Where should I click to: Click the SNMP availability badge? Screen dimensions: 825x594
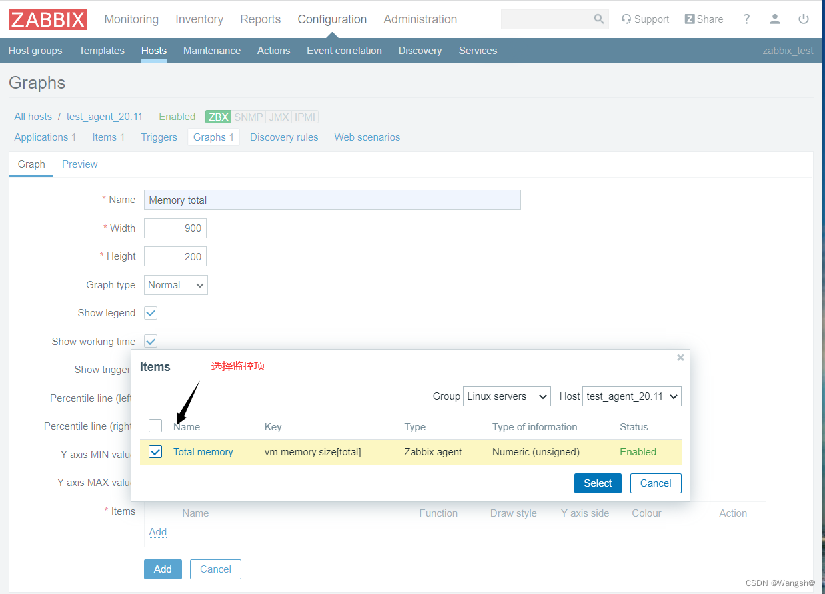pos(249,117)
